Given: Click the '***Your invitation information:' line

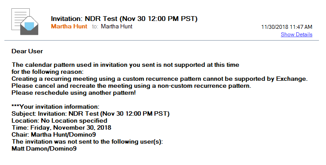Looking at the screenshot, I should 55,107.
